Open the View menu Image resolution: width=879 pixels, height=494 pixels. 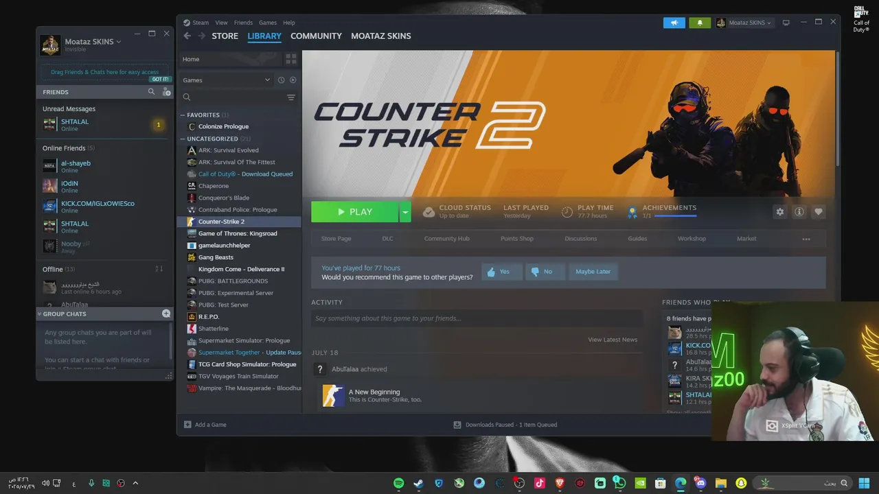(x=221, y=23)
